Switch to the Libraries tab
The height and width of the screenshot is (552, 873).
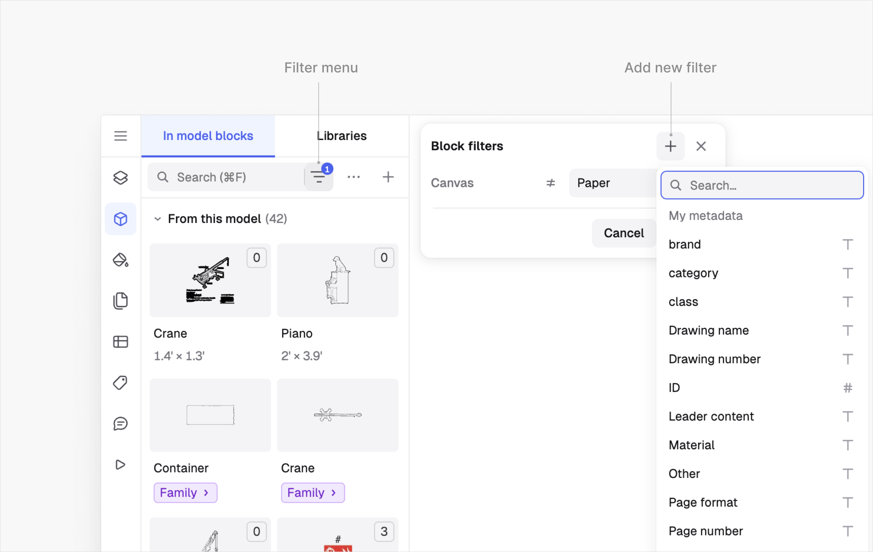click(342, 136)
